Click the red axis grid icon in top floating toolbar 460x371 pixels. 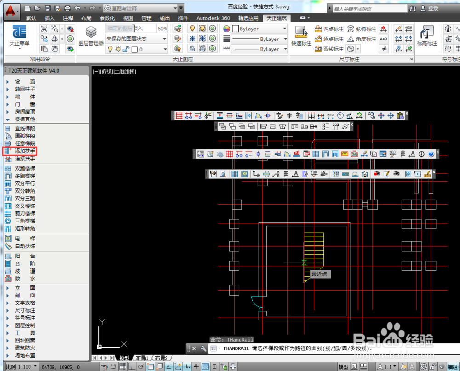(x=179, y=115)
